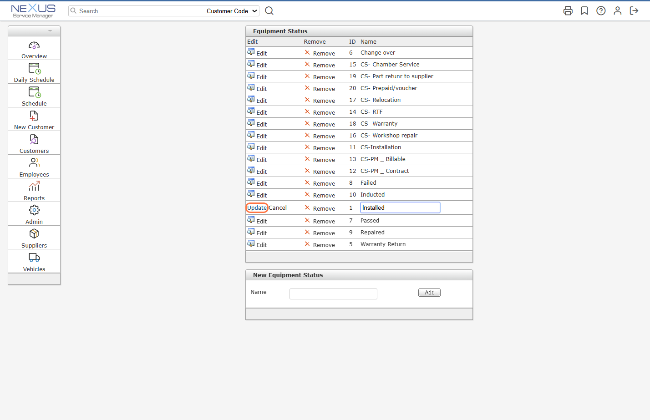The width and height of the screenshot is (650, 420).
Task: Click Update for the Installed row
Action: tap(257, 208)
